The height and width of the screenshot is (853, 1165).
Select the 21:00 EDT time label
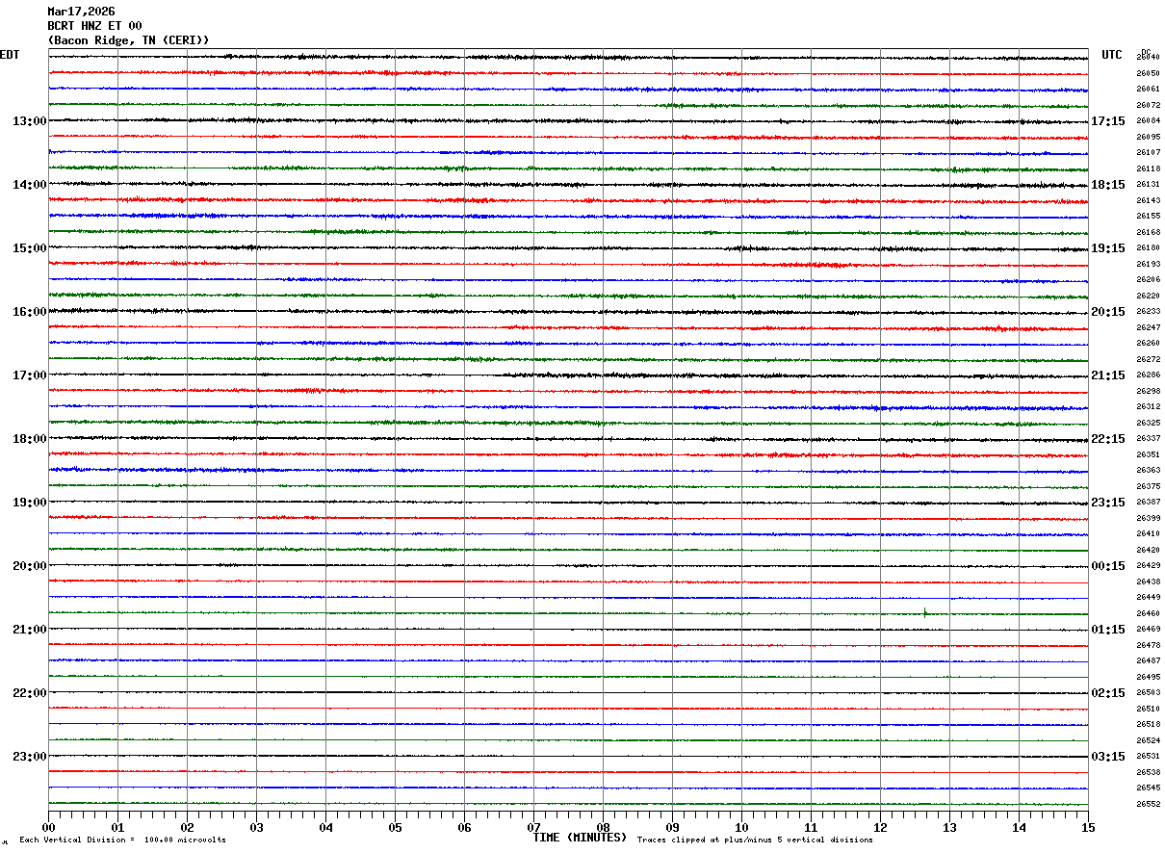pos(30,630)
